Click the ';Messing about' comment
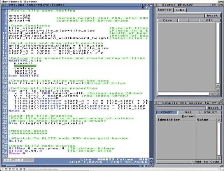The image size is (224, 171). click(28, 131)
